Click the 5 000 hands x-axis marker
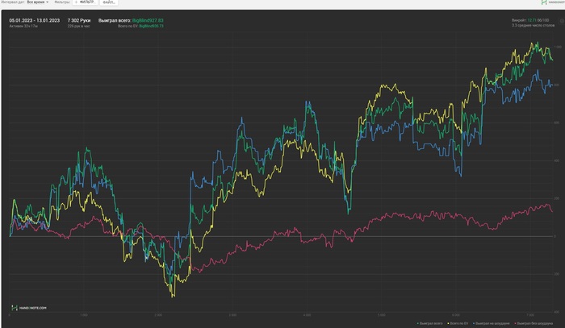The image size is (565, 328). pyautogui.click(x=382, y=315)
